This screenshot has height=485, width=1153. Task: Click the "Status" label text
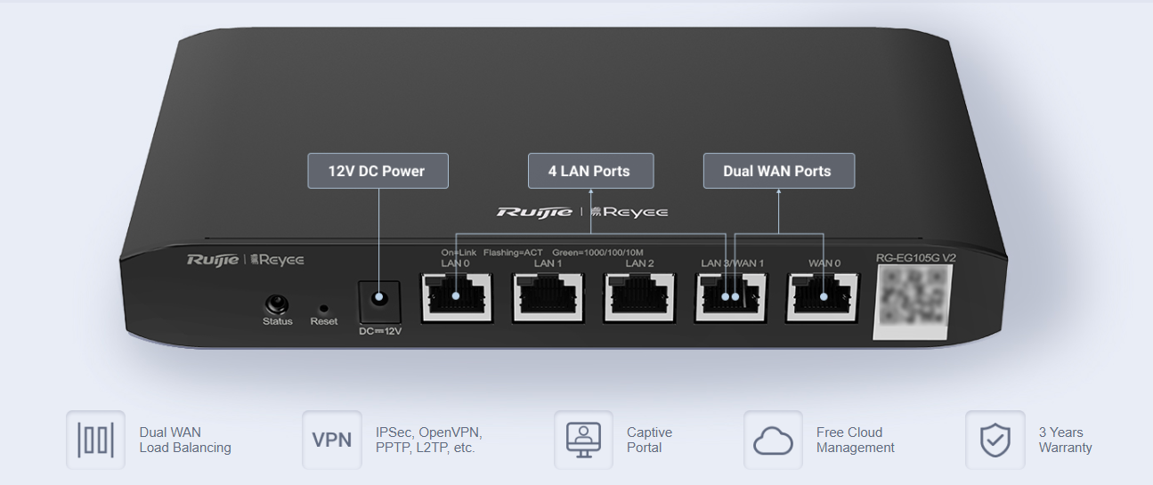(278, 321)
